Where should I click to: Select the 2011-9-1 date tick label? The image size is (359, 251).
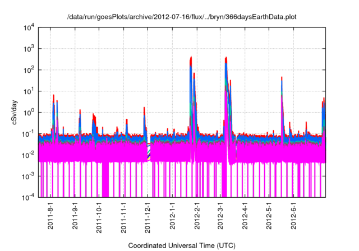pos(75,216)
